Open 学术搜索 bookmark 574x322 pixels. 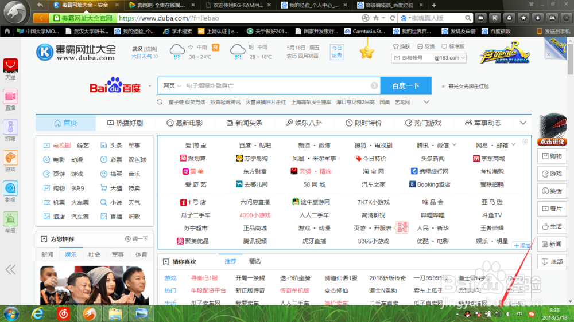(x=178, y=31)
